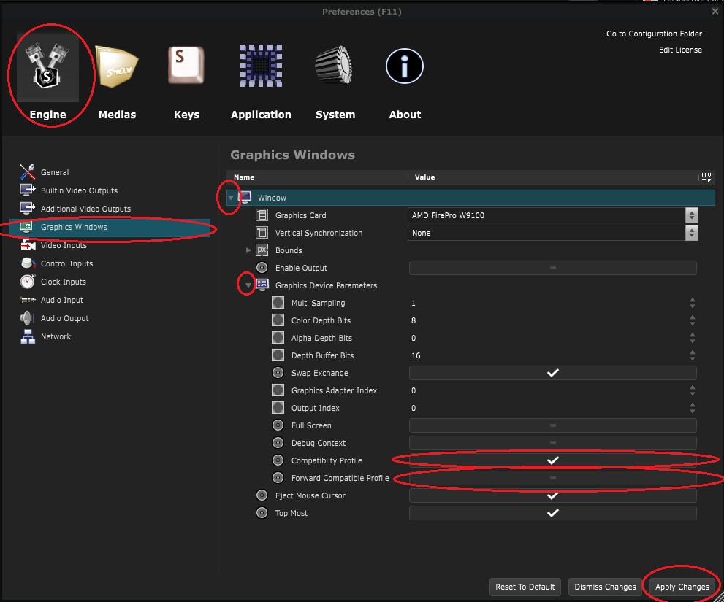The width and height of the screenshot is (724, 602).
Task: Enable the Forward Compatible Profile checkbox
Action: coord(553,478)
